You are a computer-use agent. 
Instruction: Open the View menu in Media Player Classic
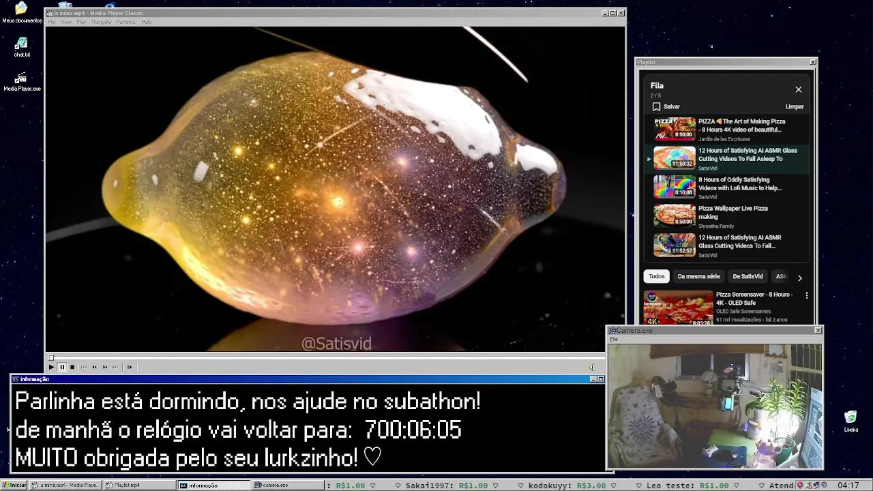pos(66,22)
